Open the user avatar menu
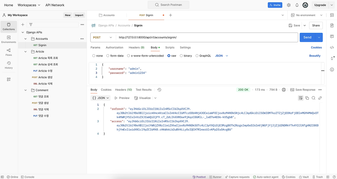The width and height of the screenshot is (337, 179). [x=305, y=5]
